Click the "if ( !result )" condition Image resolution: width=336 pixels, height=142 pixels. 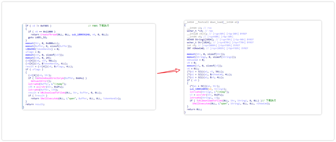38,96
